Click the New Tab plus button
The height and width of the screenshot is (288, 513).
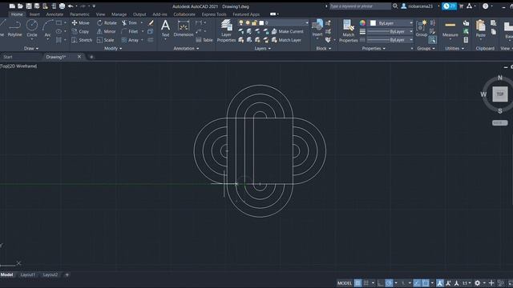click(91, 57)
